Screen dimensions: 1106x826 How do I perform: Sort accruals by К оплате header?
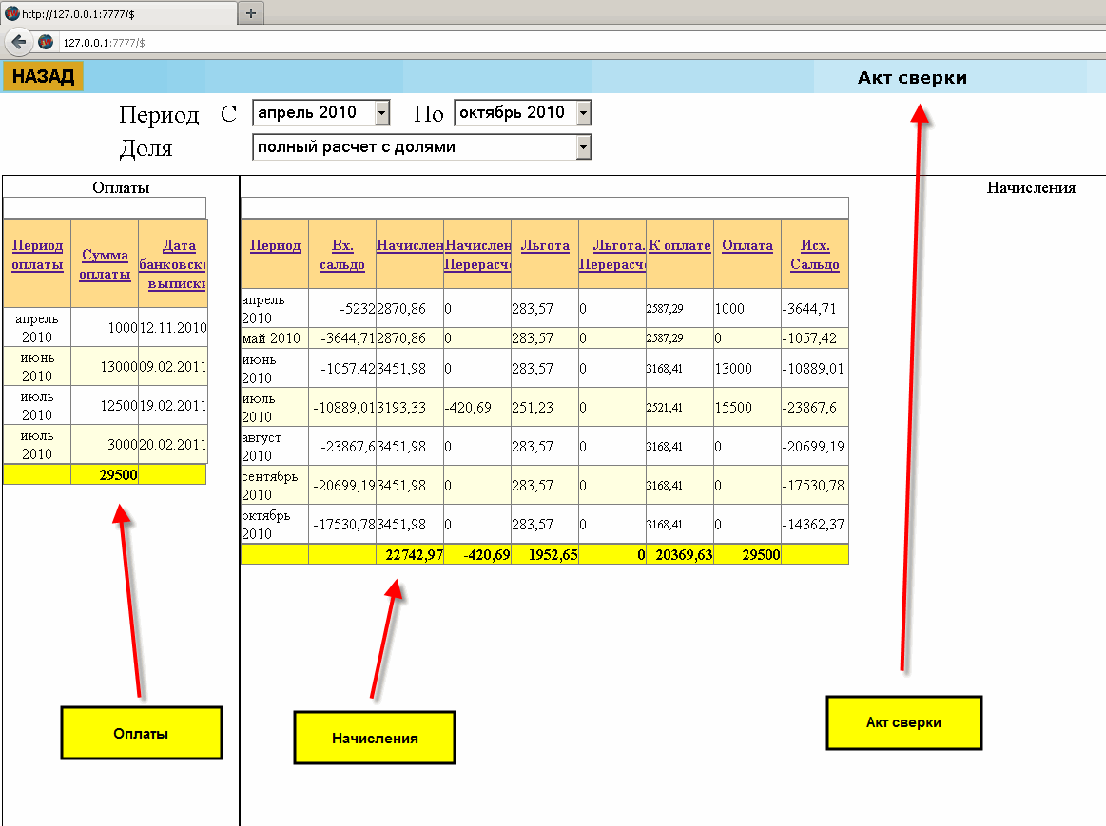point(680,245)
